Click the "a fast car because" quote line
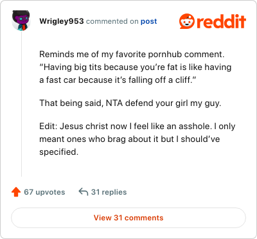Image resolution: width=257 pixels, height=239 pixels. point(118,80)
